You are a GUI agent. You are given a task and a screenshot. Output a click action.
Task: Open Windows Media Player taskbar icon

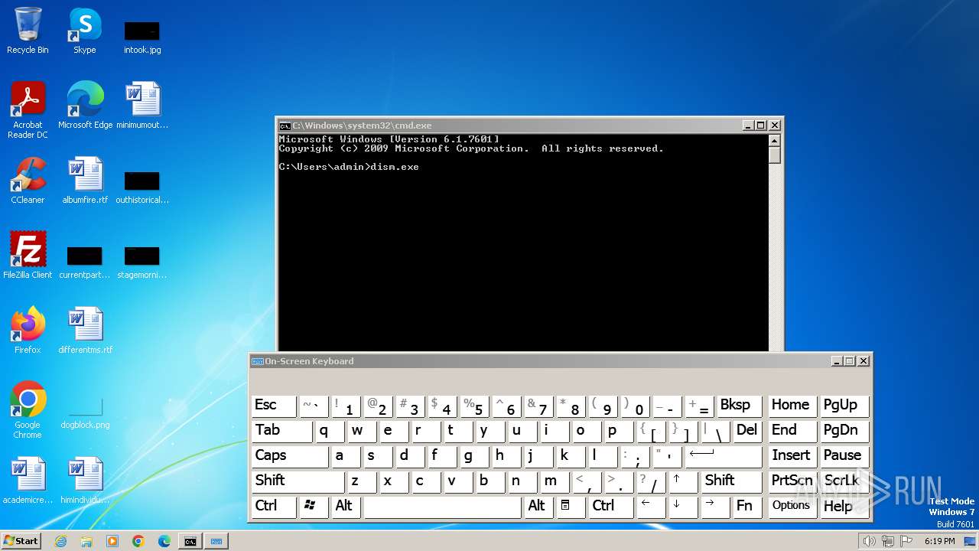[x=112, y=541]
